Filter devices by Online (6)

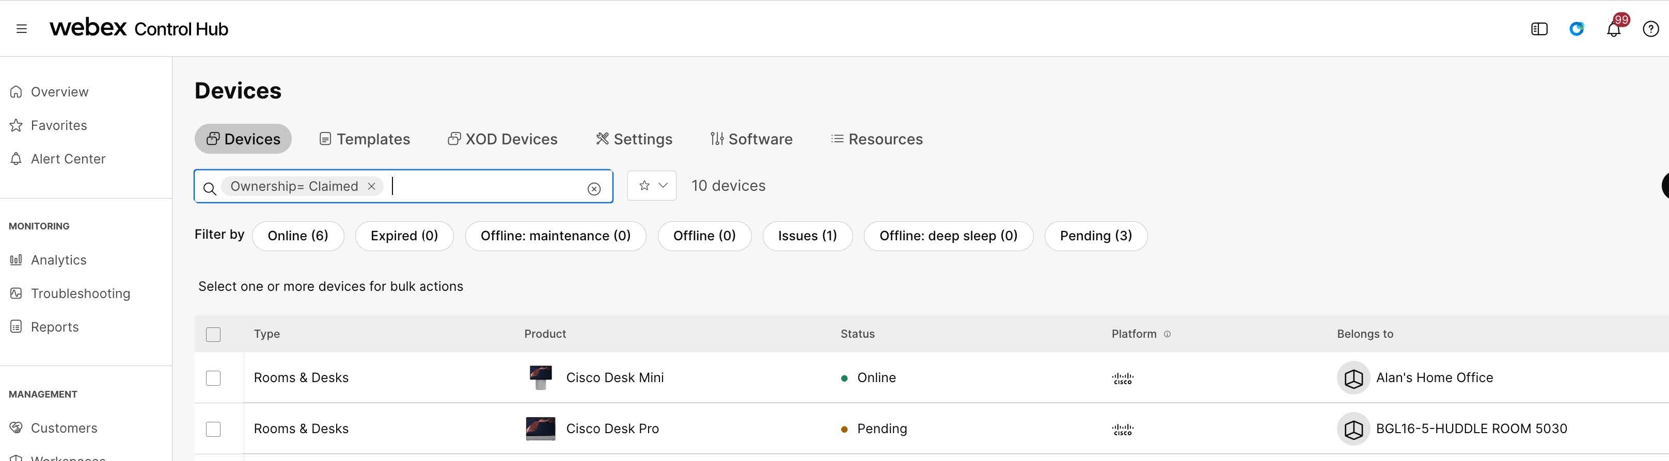coord(297,236)
